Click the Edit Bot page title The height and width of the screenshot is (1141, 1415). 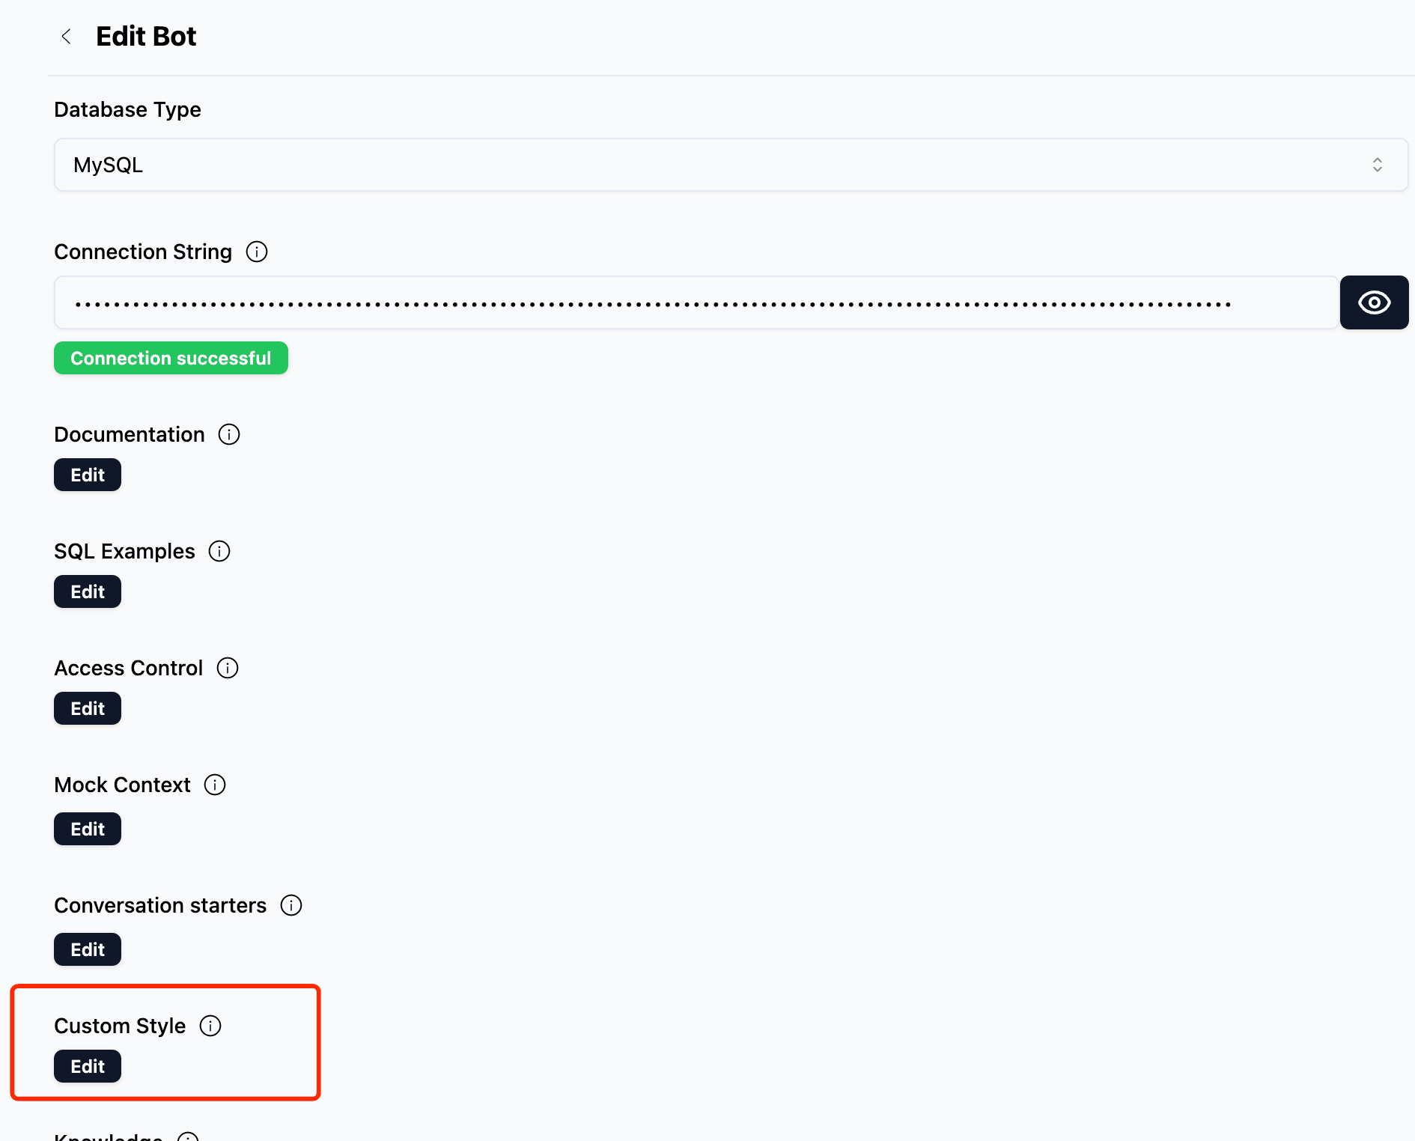click(145, 36)
